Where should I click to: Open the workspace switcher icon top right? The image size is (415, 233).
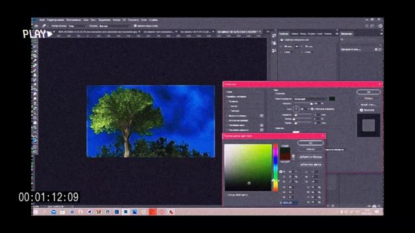372,26
